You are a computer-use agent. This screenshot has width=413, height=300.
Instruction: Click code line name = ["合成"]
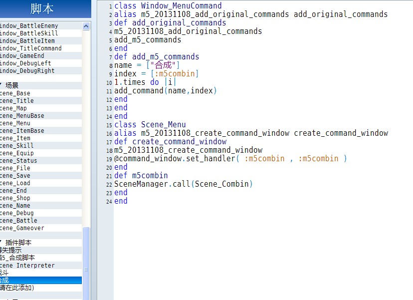pos(147,65)
